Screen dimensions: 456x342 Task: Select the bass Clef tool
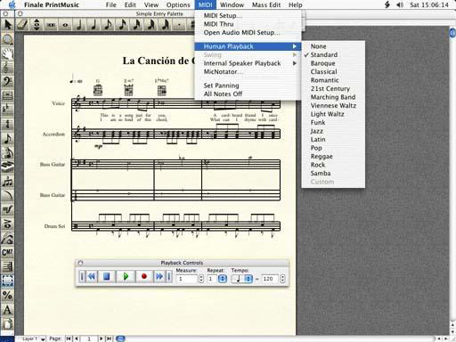tap(7, 82)
